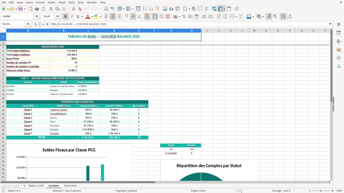Click the Split Window icon
Image resolution: width=344 pixels, height=193 pixels.
229,9
